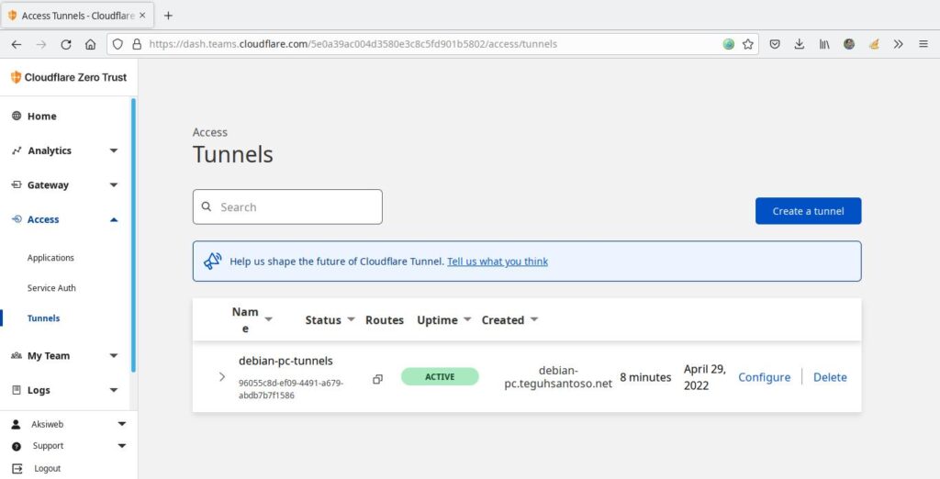Copy the tunnel ID with copy icon
The width and height of the screenshot is (940, 479).
377,379
